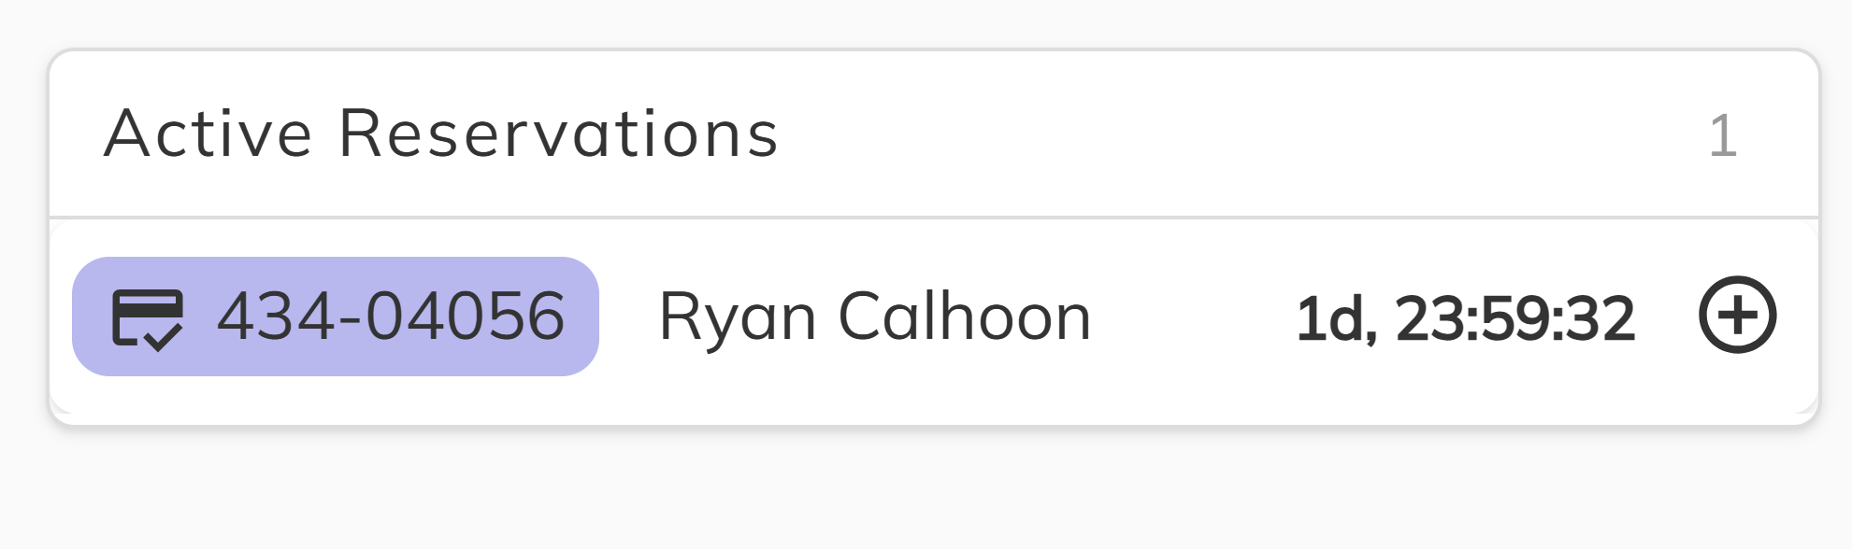Expand Ryan Calhoon's reservation details
The height and width of the screenshot is (549, 1852).
[1737, 316]
